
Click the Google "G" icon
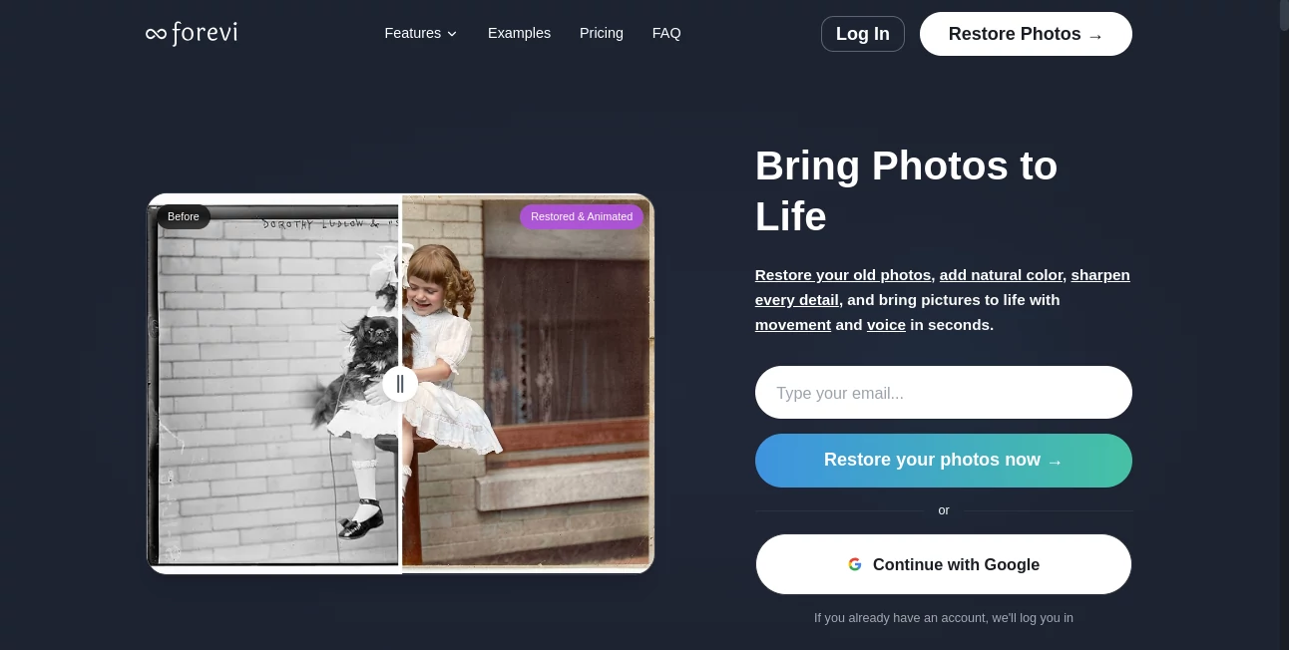[855, 564]
